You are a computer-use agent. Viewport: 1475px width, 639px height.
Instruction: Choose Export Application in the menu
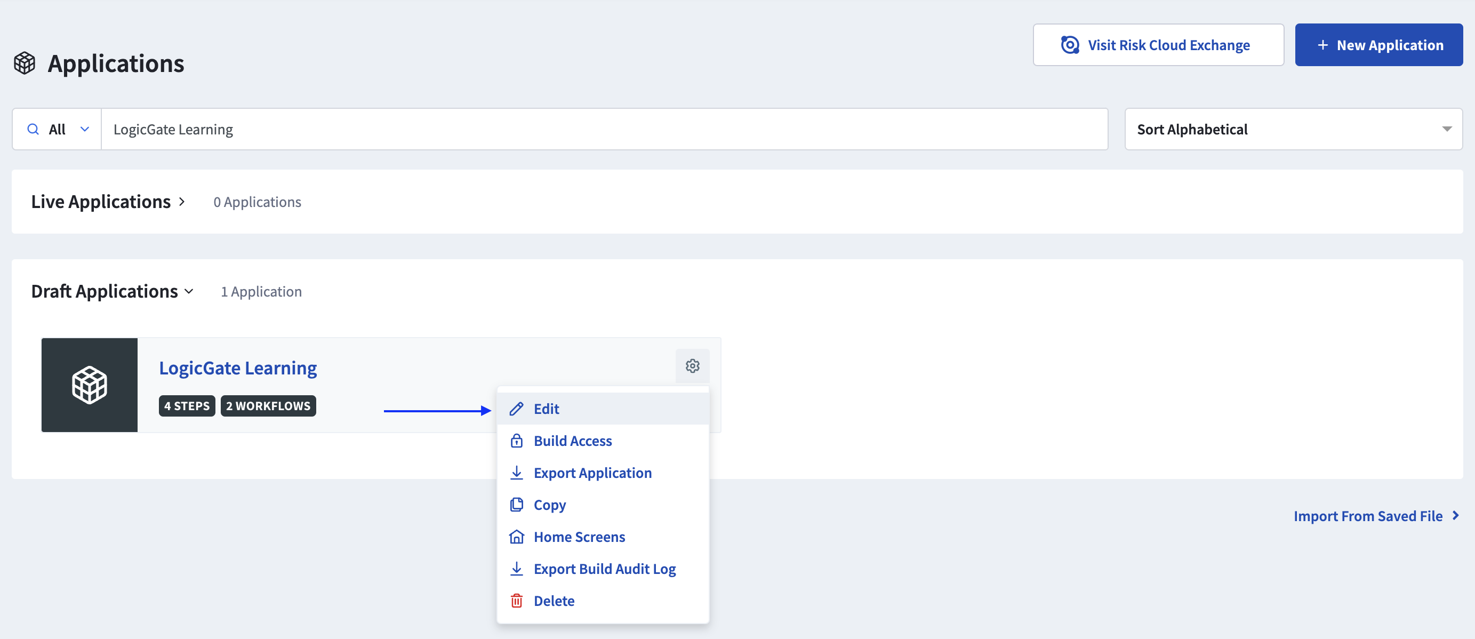pos(603,473)
